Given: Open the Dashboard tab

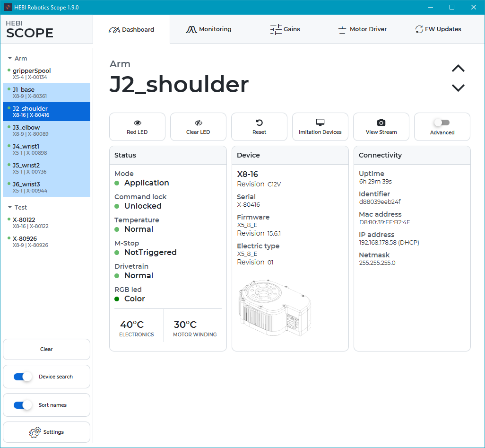Looking at the screenshot, I should (x=132, y=29).
